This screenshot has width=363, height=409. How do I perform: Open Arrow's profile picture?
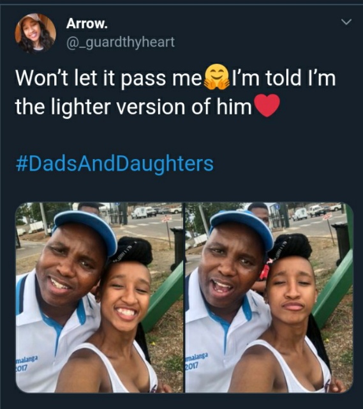36,33
